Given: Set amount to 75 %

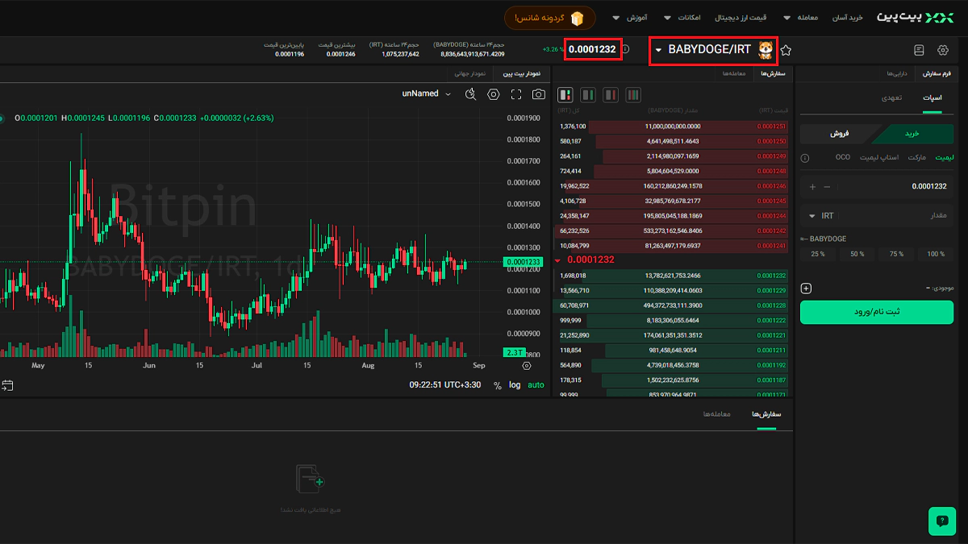Looking at the screenshot, I should click(896, 254).
